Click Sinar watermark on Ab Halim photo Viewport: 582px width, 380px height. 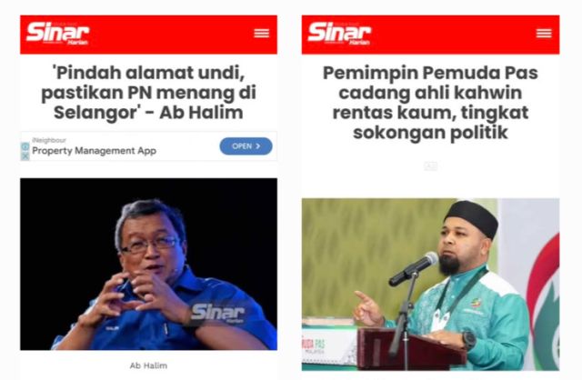[x=217, y=313]
